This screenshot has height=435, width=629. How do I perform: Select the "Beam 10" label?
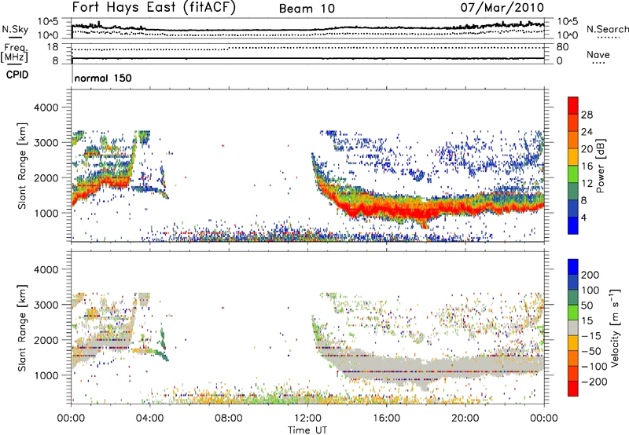(x=307, y=9)
